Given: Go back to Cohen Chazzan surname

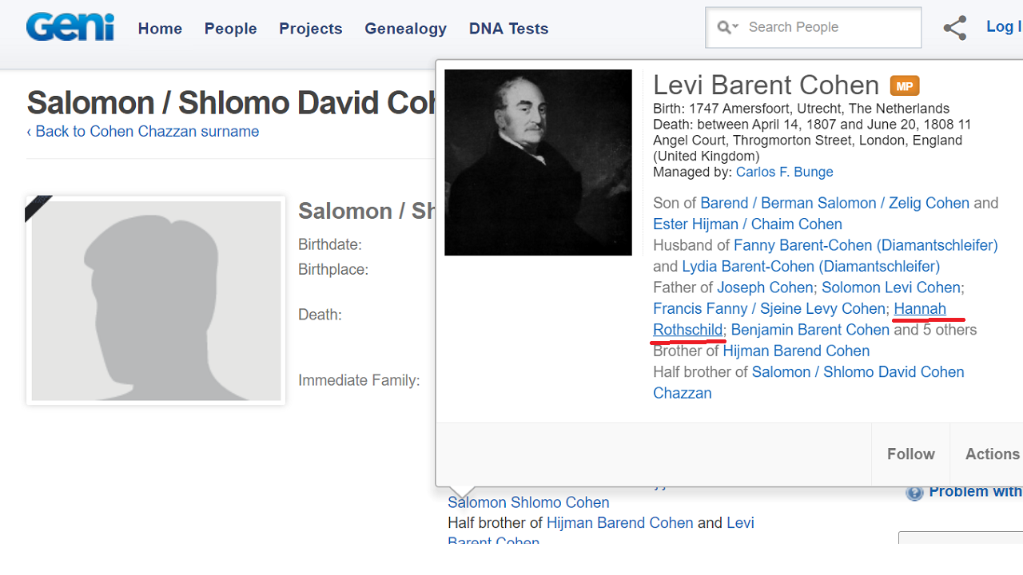Looking at the screenshot, I should click(x=143, y=132).
